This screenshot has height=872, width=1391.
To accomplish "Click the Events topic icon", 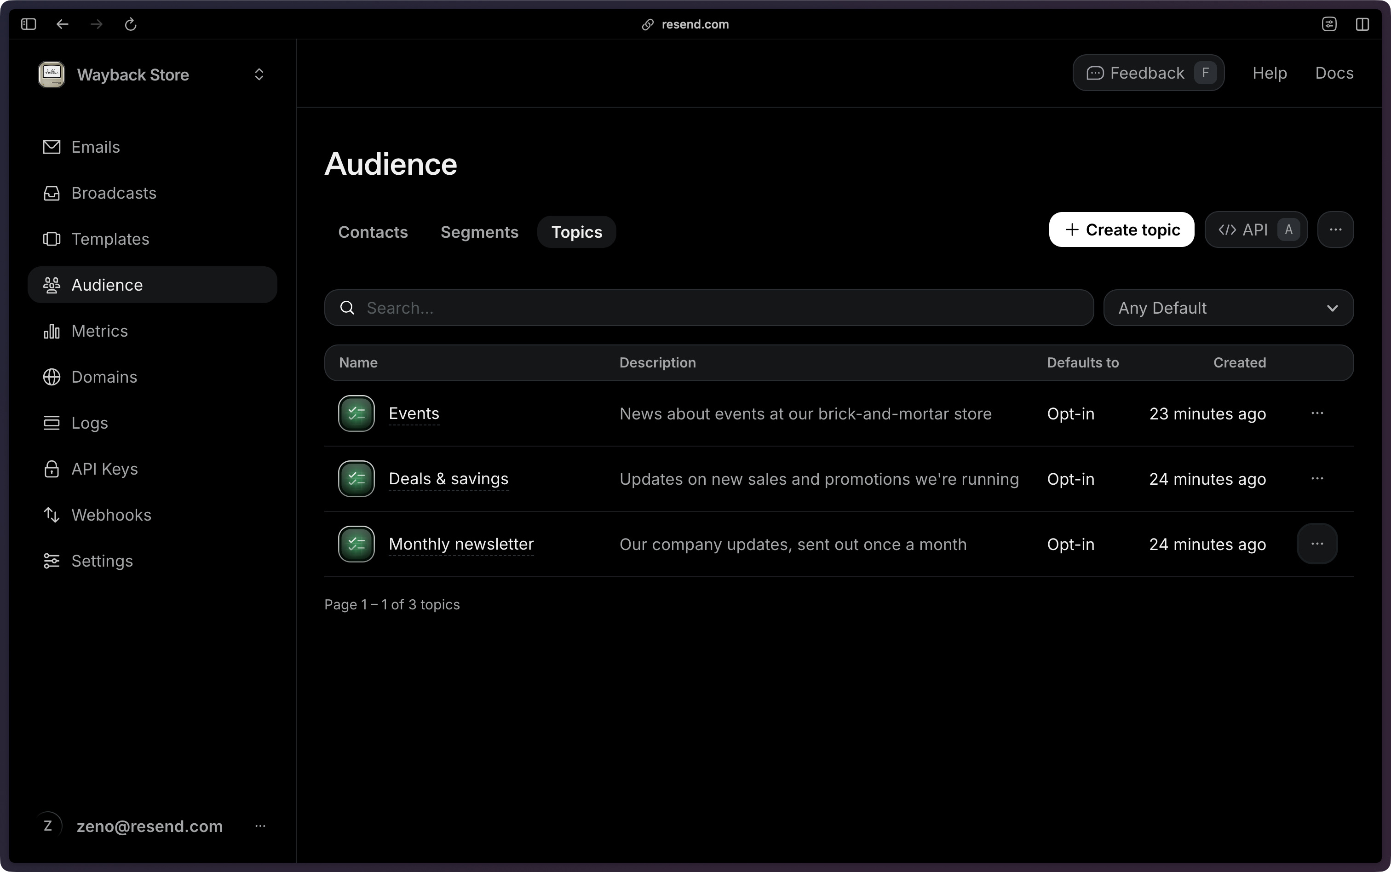I will pyautogui.click(x=356, y=413).
